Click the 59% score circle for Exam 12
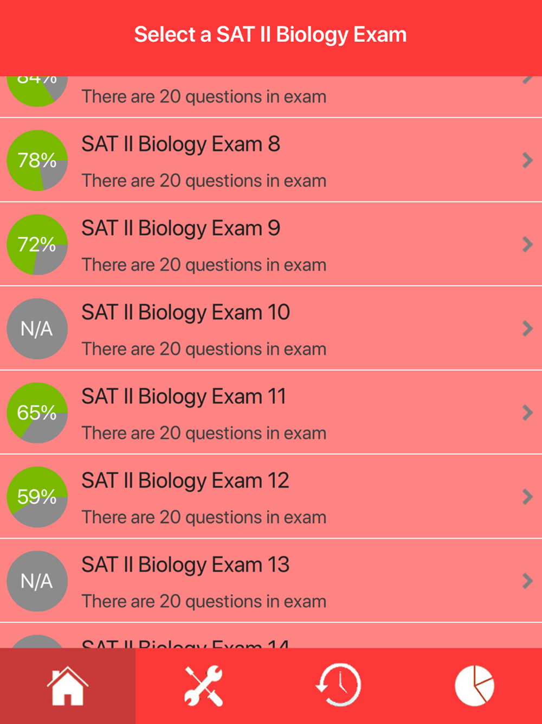542x724 pixels. 37,497
